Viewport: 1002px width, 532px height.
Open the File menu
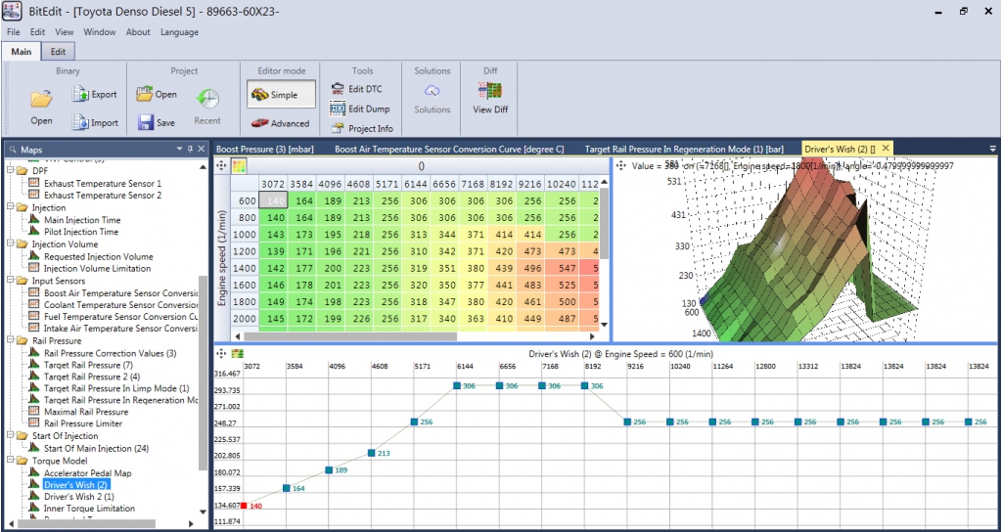pyautogui.click(x=14, y=32)
